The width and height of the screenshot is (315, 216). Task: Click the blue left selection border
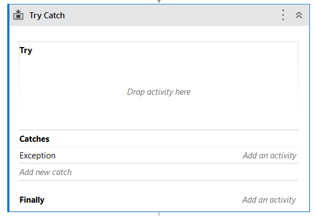(x=8, y=109)
